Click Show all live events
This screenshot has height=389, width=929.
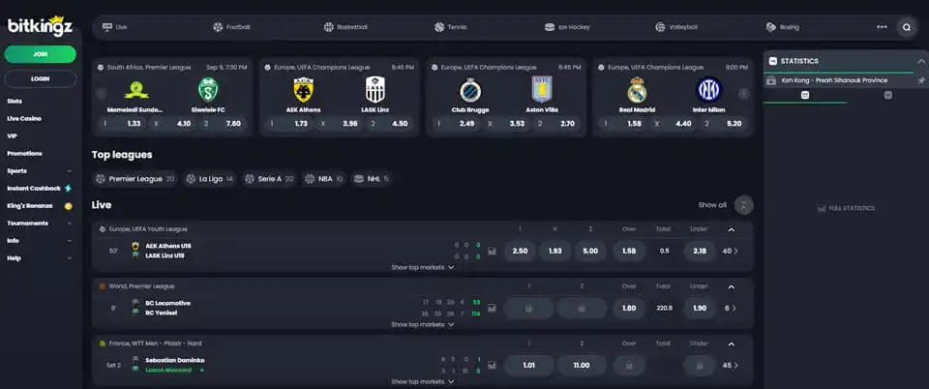click(712, 205)
